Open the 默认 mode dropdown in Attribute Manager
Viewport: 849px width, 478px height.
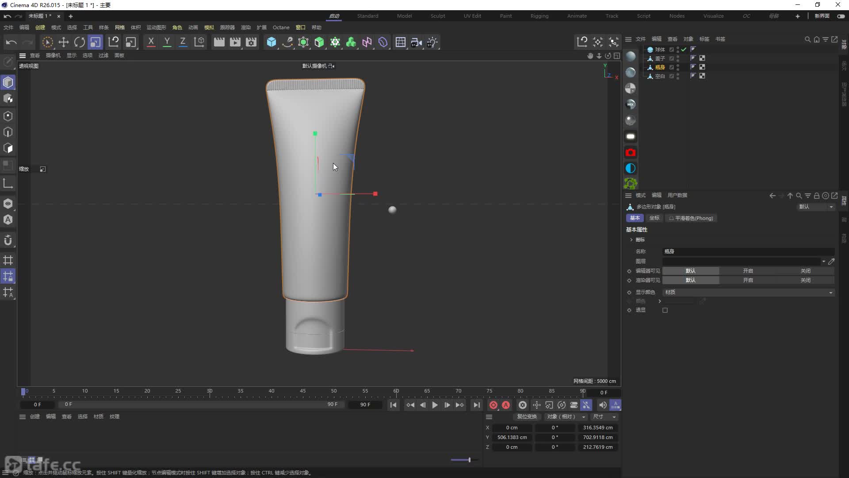[816, 207]
